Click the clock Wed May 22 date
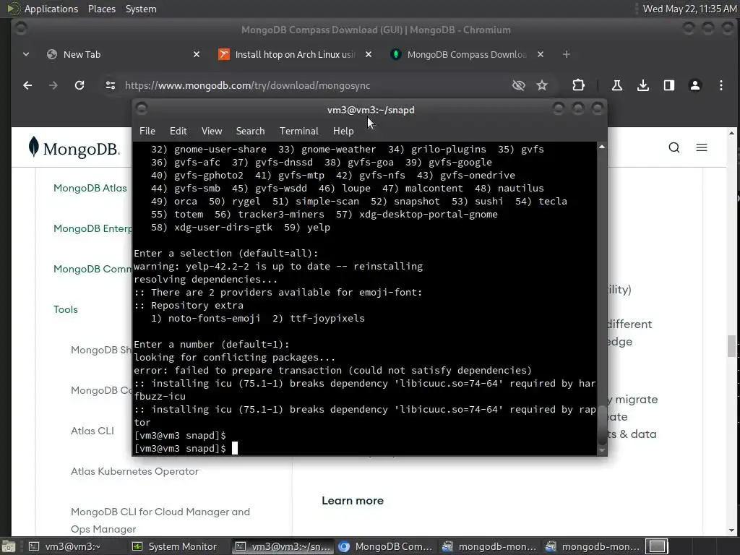The width and height of the screenshot is (740, 555). [689, 9]
